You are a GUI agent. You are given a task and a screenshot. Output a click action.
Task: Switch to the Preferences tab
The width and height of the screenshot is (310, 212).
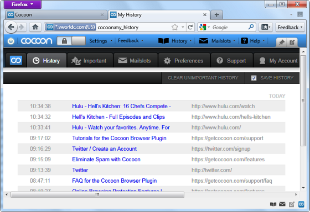(184, 61)
